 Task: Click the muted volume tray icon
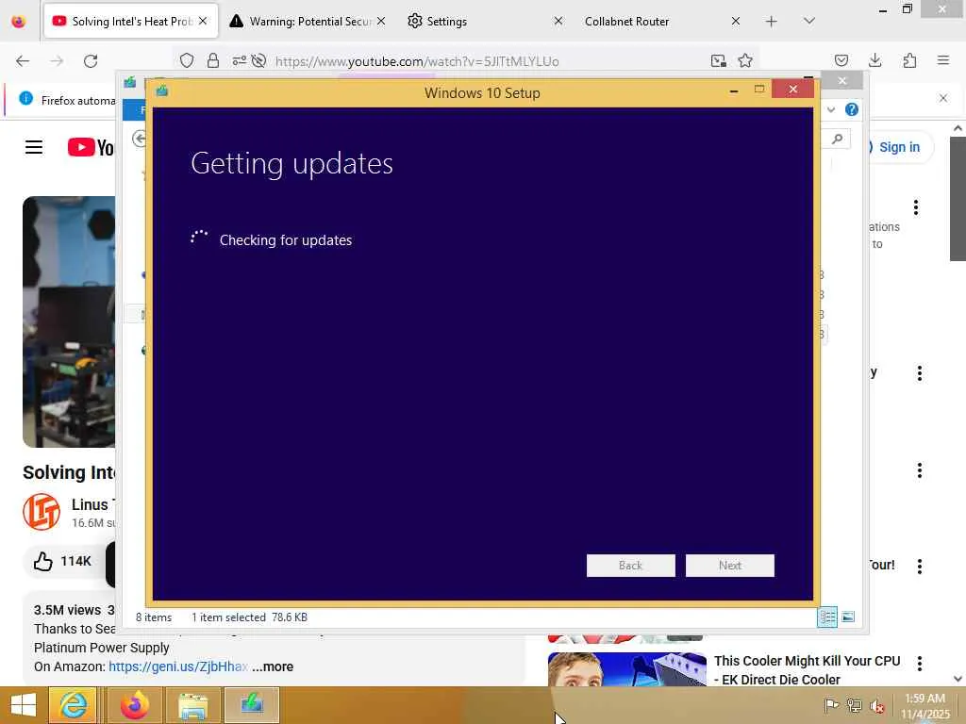click(877, 705)
